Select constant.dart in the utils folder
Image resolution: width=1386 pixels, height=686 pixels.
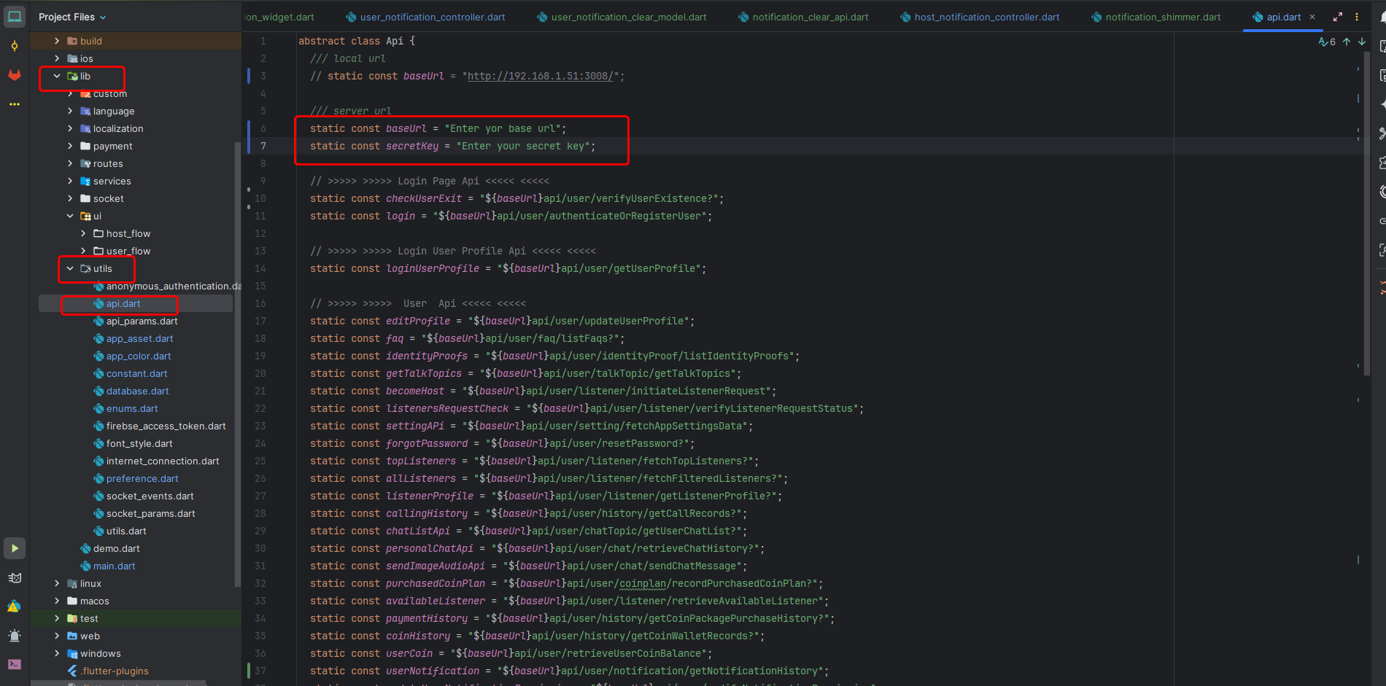[136, 374]
